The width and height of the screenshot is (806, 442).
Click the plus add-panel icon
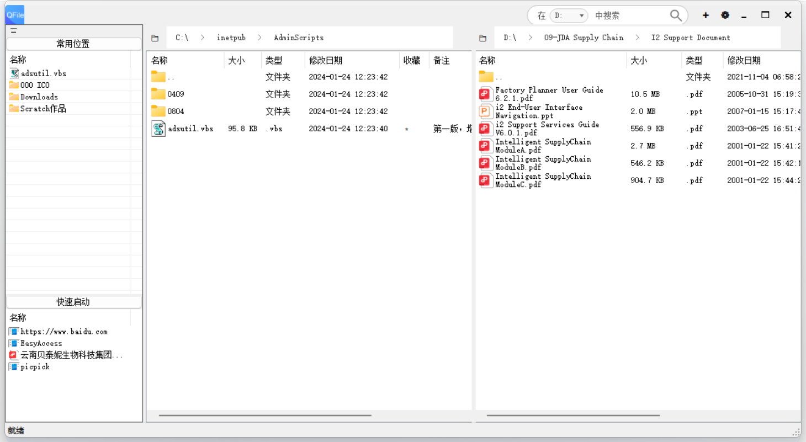[x=706, y=15]
